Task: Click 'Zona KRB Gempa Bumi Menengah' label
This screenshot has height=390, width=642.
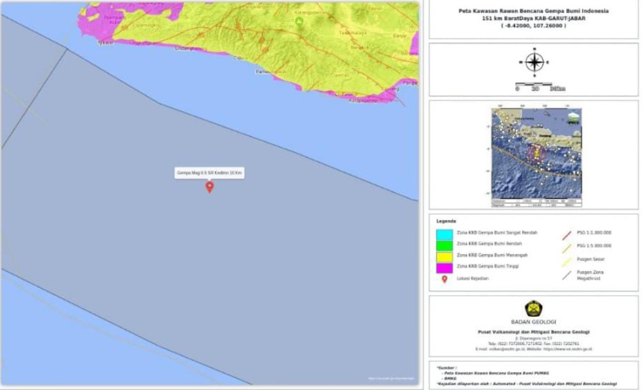Action: pos(492,255)
